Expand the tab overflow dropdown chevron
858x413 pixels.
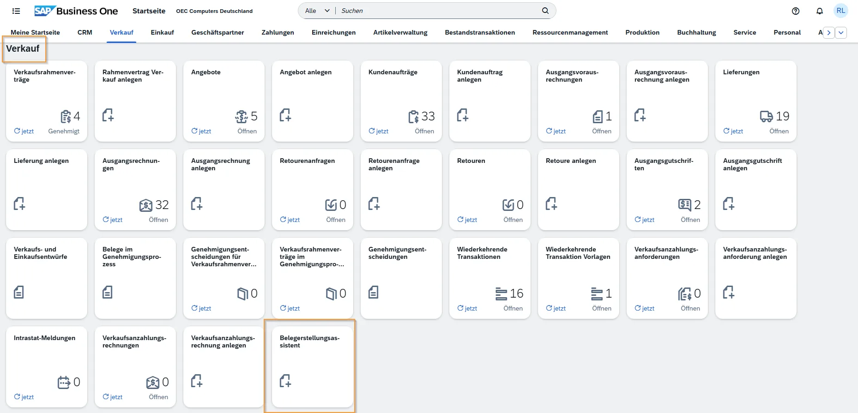click(841, 33)
